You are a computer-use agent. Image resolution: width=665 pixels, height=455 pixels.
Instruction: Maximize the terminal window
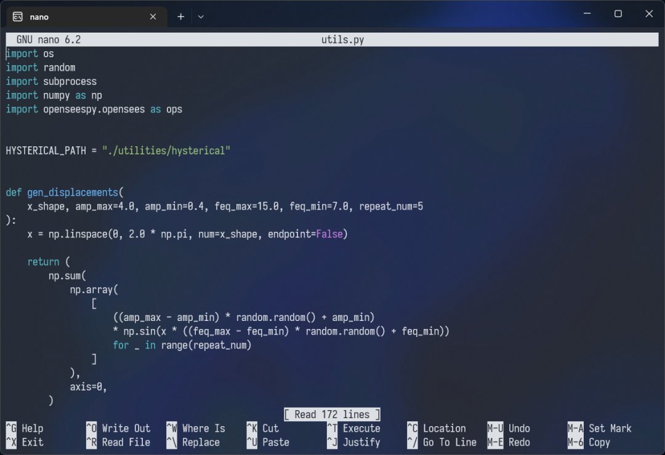point(618,14)
